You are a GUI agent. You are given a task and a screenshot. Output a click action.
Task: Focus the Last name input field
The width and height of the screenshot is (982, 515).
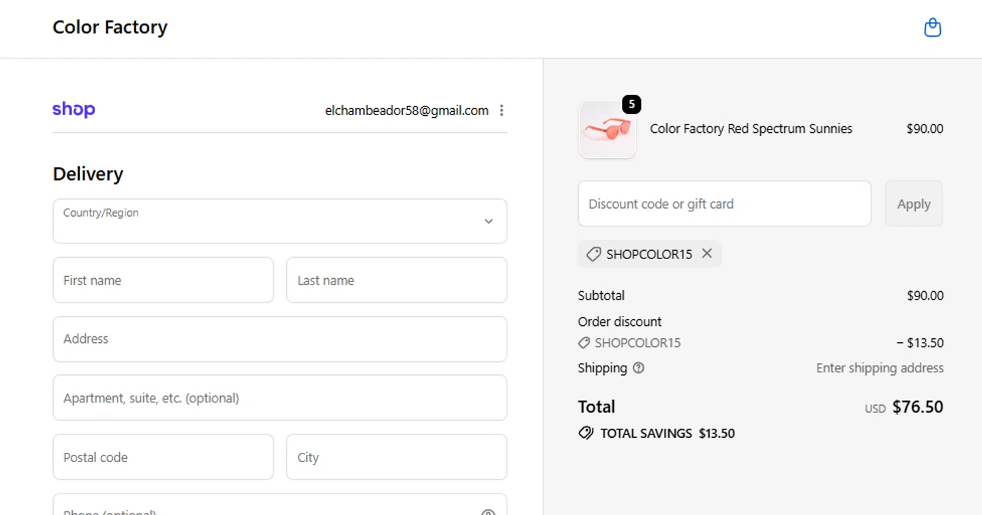(x=397, y=280)
